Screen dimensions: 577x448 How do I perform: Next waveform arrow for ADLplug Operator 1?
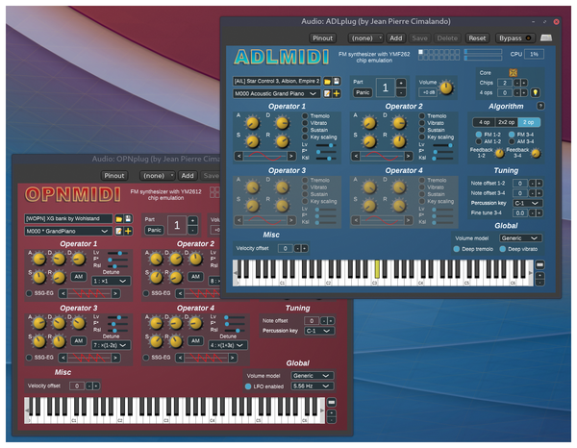point(291,156)
